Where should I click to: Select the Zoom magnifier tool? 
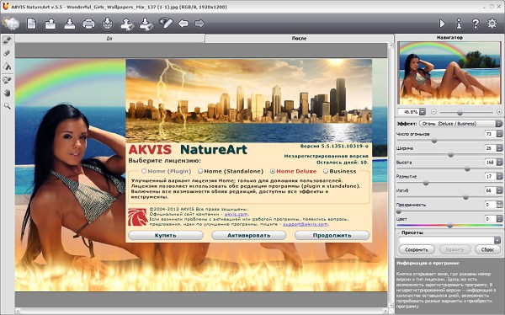[x=7, y=106]
